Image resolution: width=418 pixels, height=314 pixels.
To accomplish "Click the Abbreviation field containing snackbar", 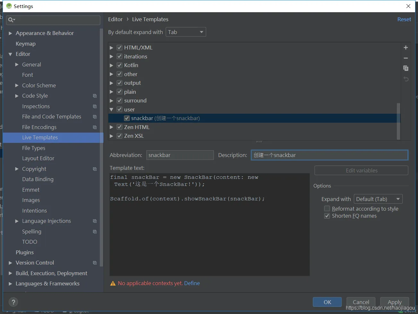I will point(180,155).
